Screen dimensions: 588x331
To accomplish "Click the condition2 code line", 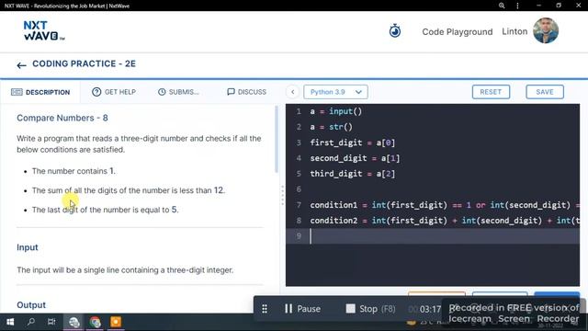I will [x=445, y=221].
